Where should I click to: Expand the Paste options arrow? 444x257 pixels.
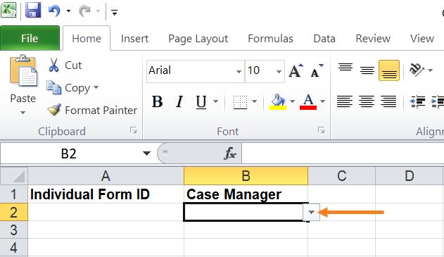23,113
